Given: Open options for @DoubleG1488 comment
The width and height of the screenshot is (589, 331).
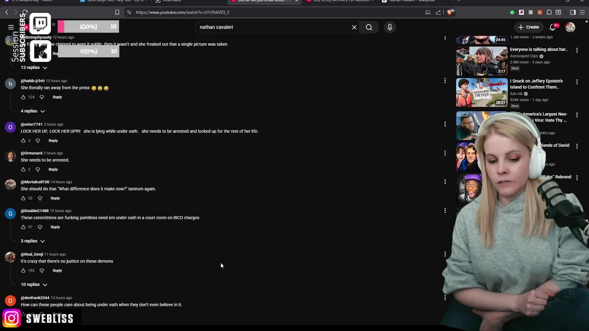Looking at the screenshot, I should [445, 211].
